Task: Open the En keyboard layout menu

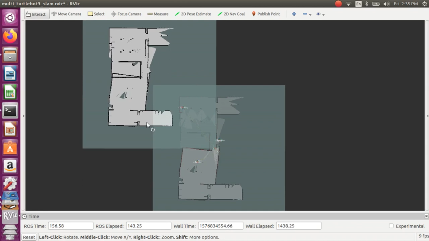Action: coord(358,4)
